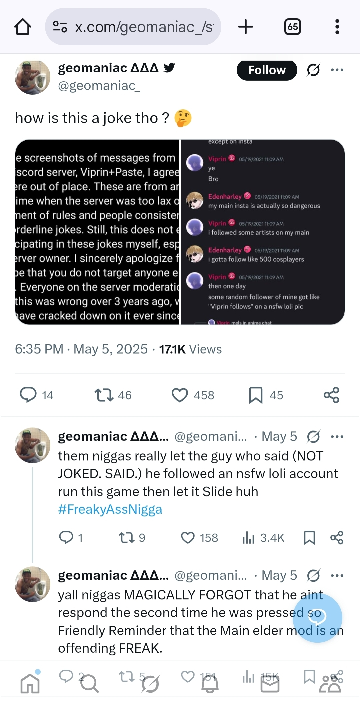Click the x.com address bar
The image size is (360, 707).
[x=133, y=27]
